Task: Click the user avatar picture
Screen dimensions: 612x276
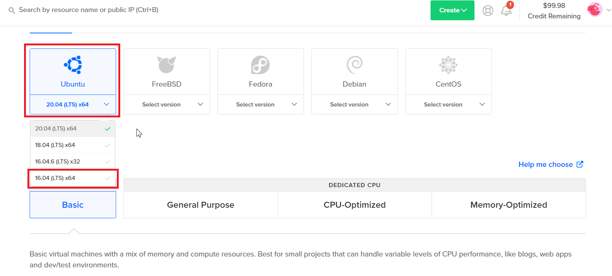Action: click(595, 10)
